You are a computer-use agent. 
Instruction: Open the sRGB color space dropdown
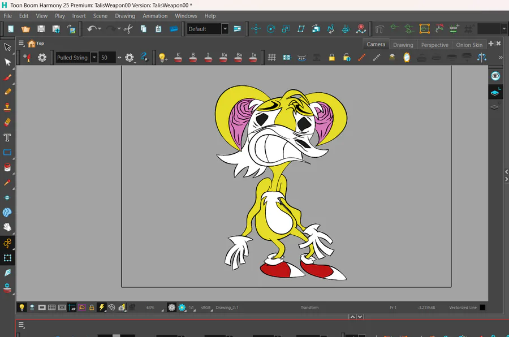tap(206, 308)
